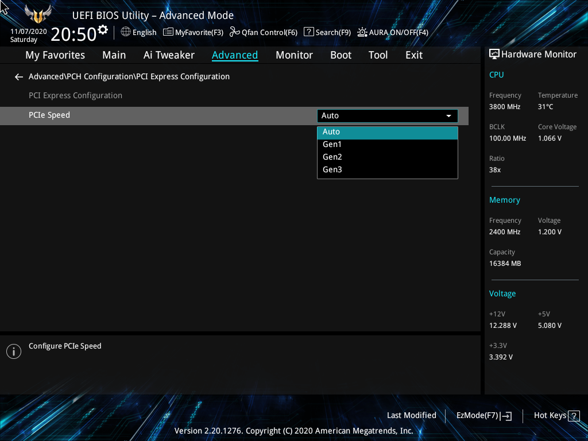The image size is (588, 441).
Task: Open the Tool tab
Action: tap(378, 55)
